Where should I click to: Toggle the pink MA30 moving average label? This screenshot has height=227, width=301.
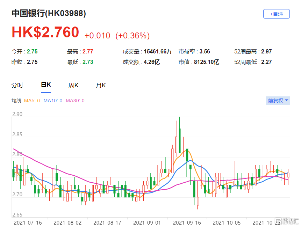75,101
